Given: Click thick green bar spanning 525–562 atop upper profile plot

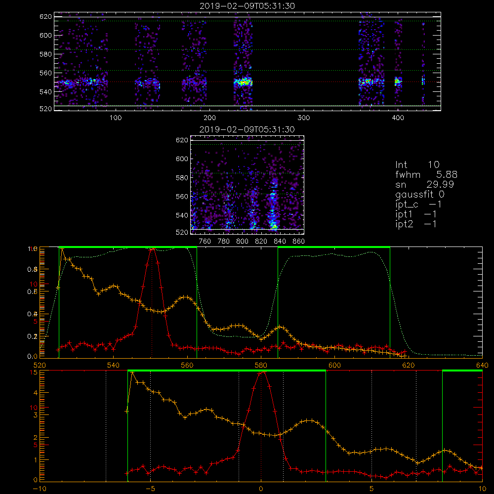Looking at the screenshot, I should pos(128,247).
